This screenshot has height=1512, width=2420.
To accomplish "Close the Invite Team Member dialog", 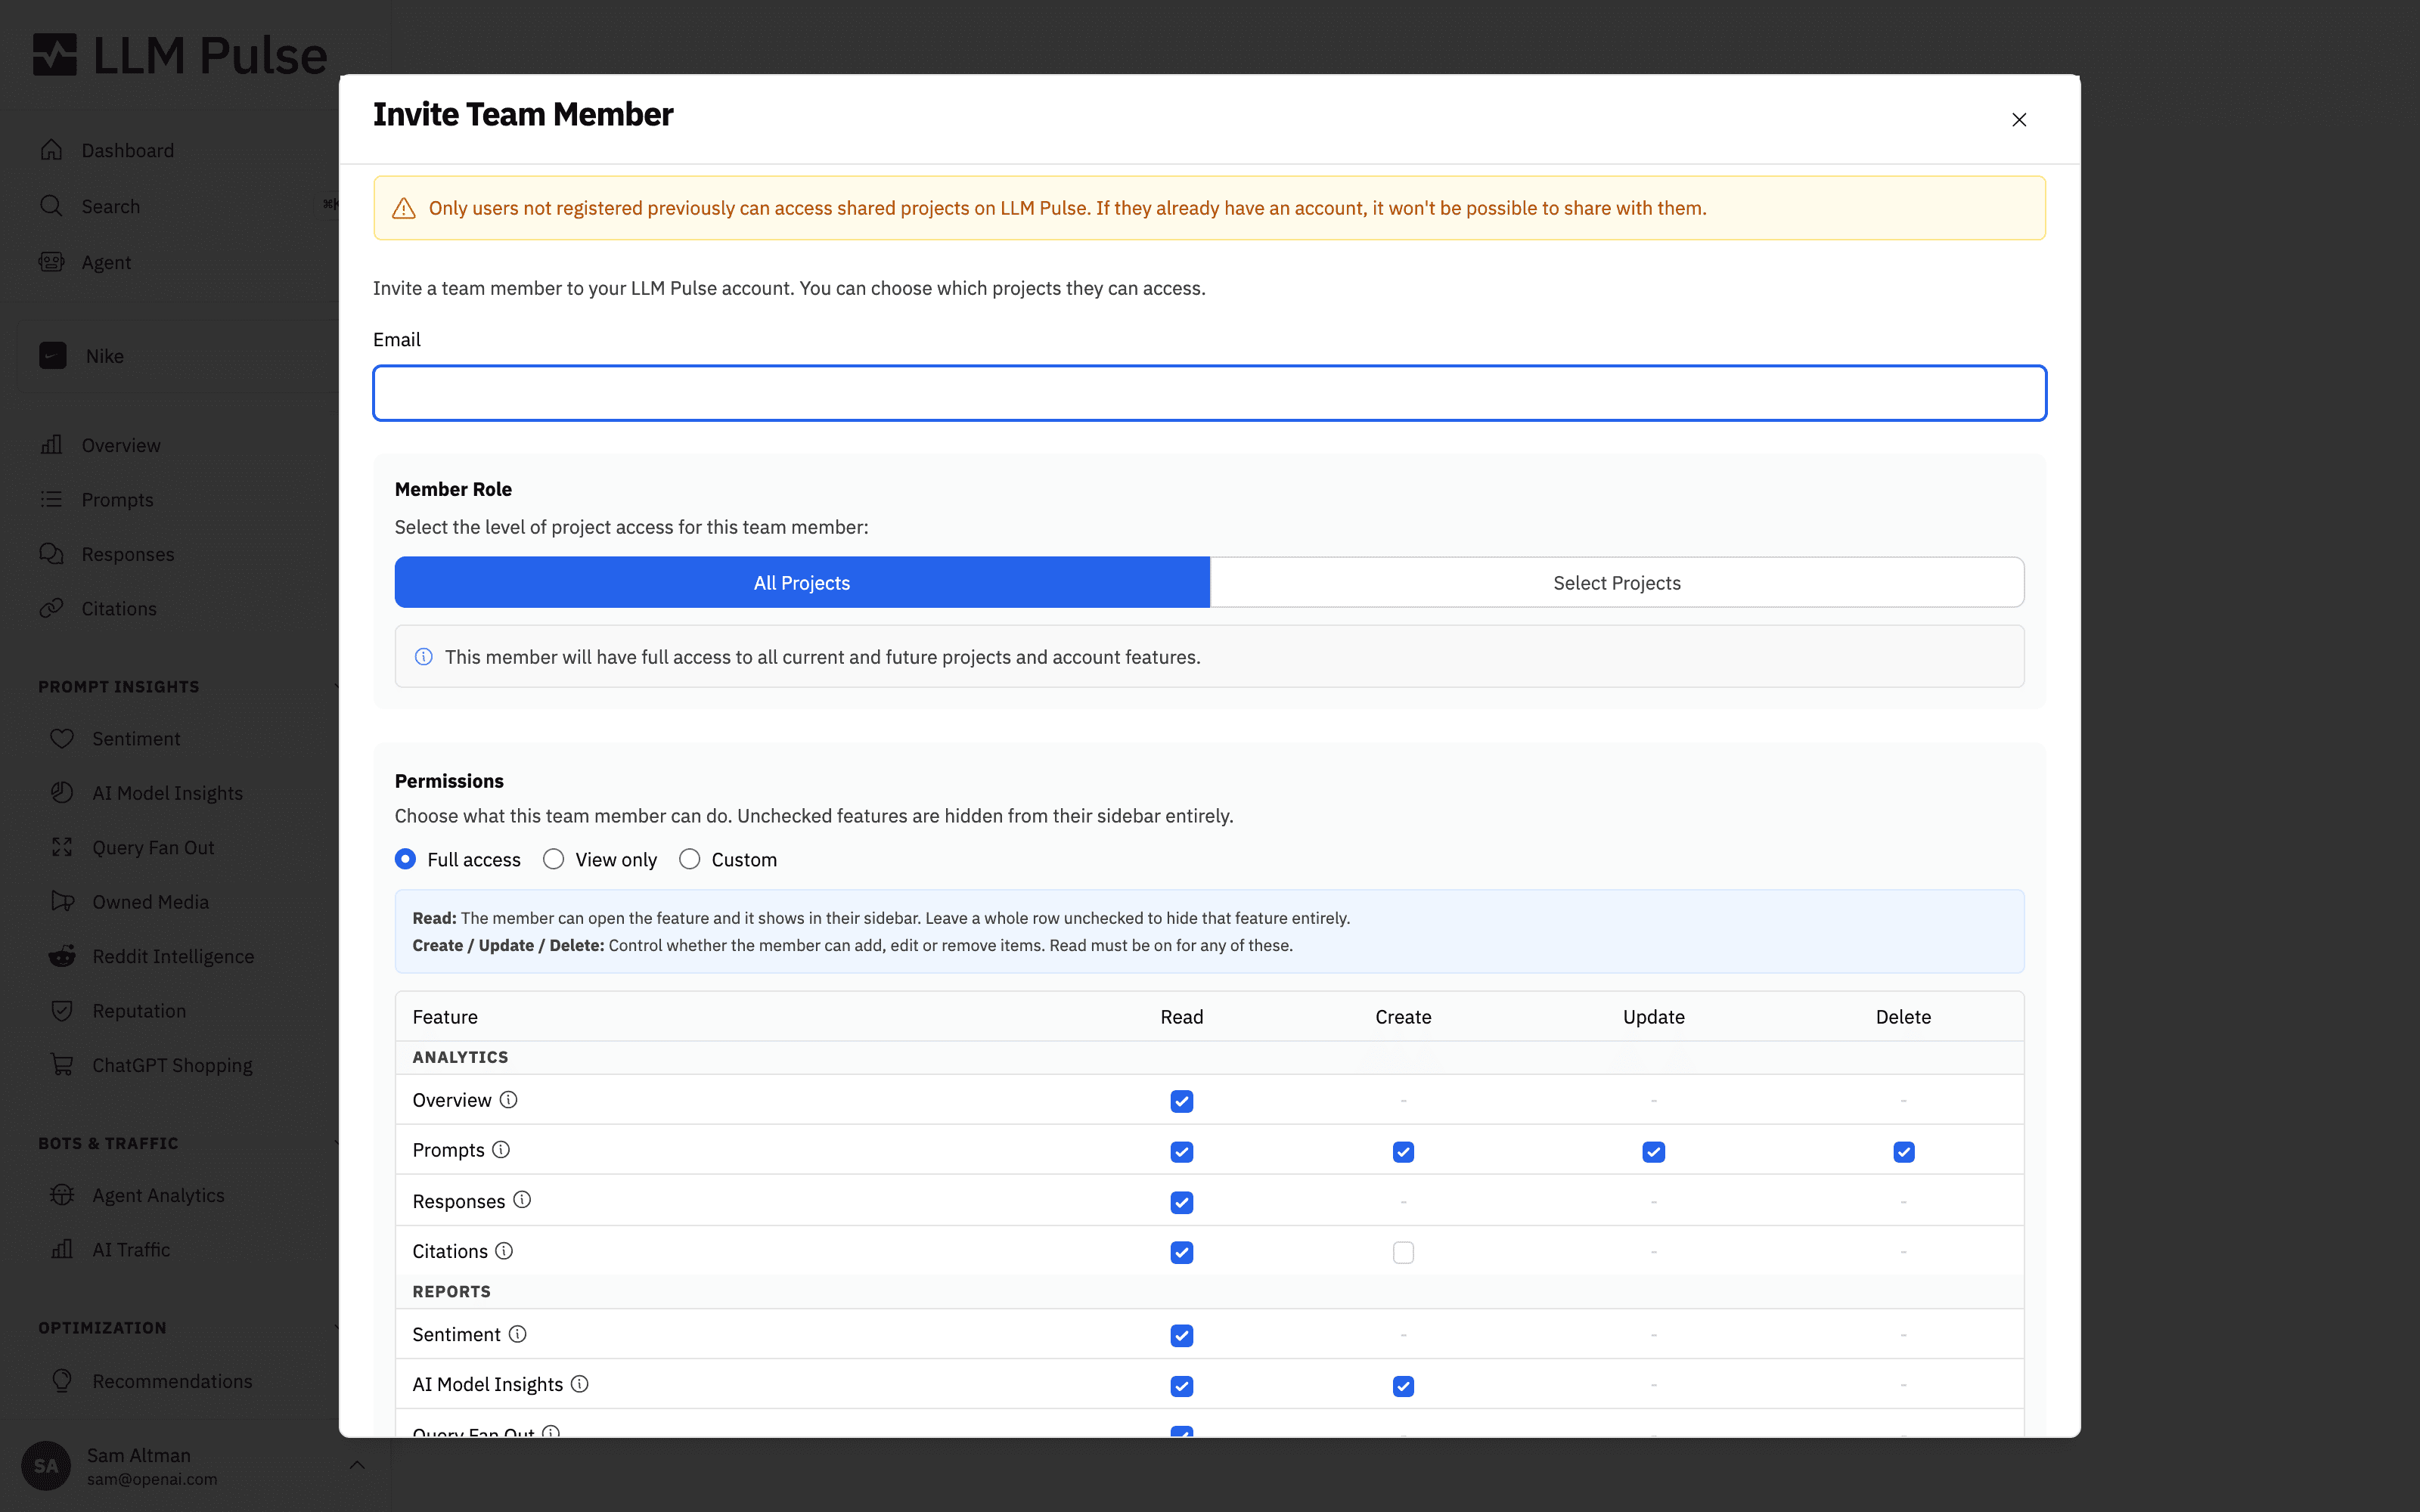I will point(2018,120).
